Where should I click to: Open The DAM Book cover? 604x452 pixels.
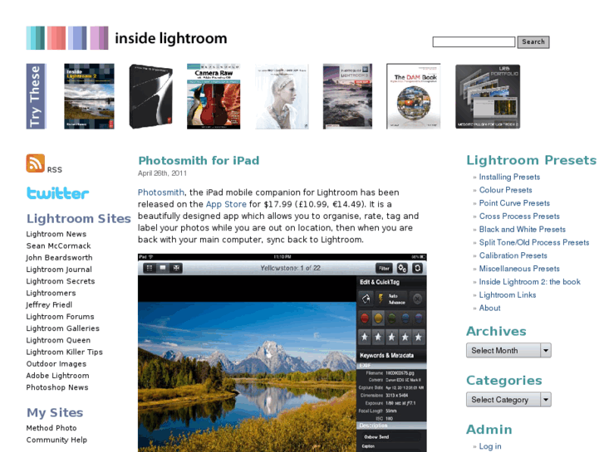413,96
